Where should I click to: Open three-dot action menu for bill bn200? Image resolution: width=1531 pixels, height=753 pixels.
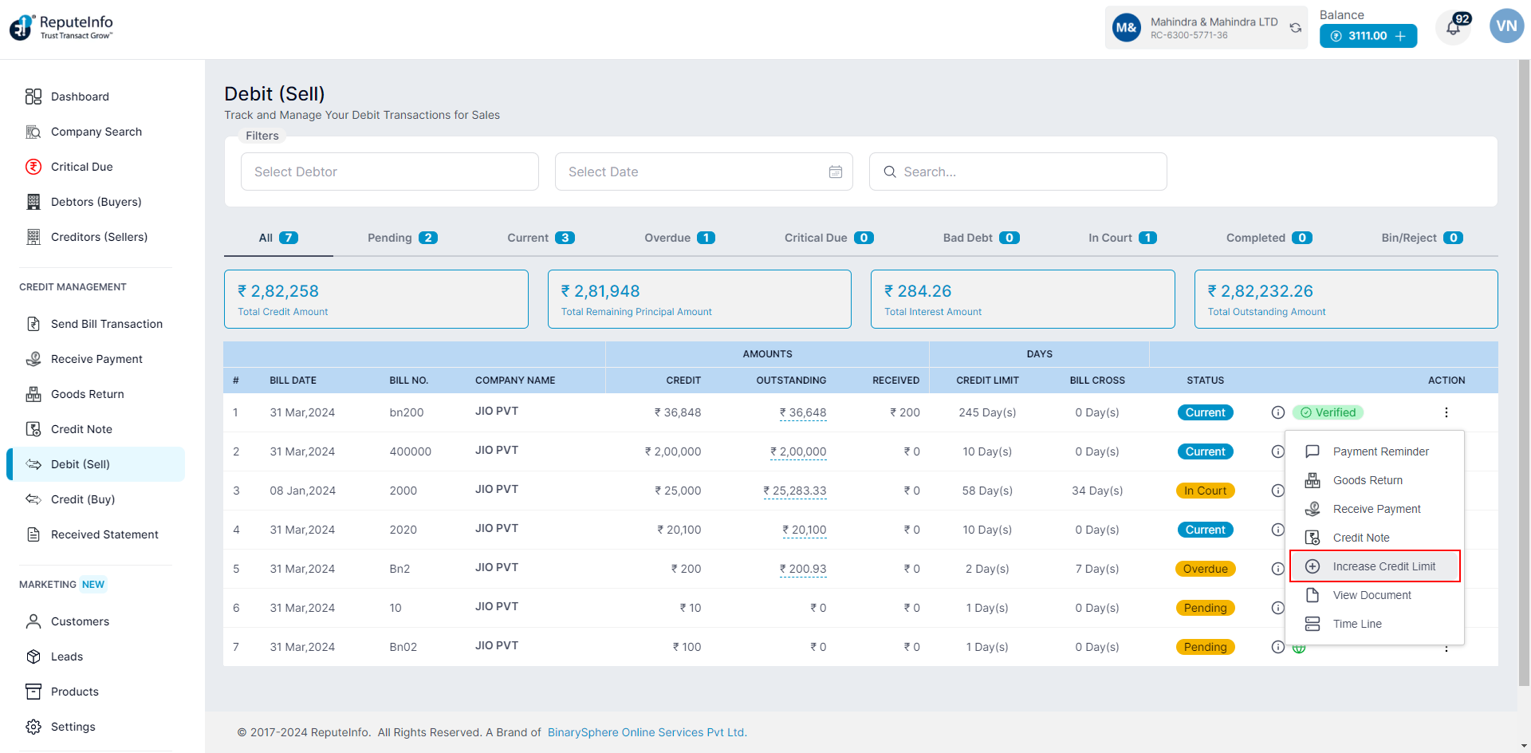tap(1446, 412)
